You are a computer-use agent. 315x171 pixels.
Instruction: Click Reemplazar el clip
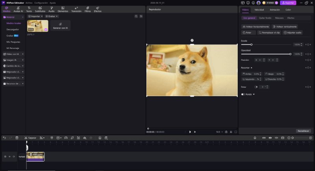click(x=269, y=33)
